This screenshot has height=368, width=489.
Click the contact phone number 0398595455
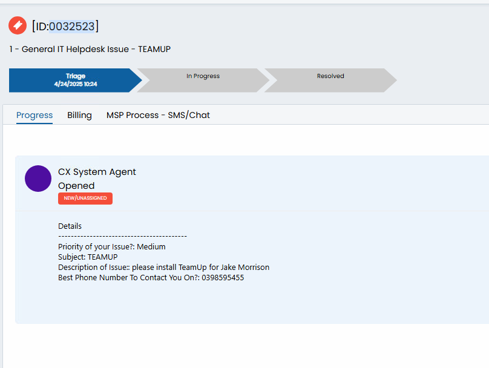(223, 278)
